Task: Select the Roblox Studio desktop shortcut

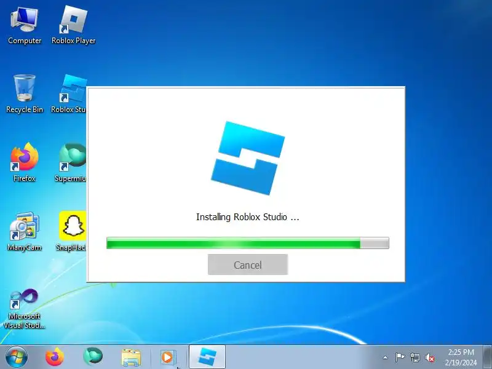Action: tap(69, 93)
